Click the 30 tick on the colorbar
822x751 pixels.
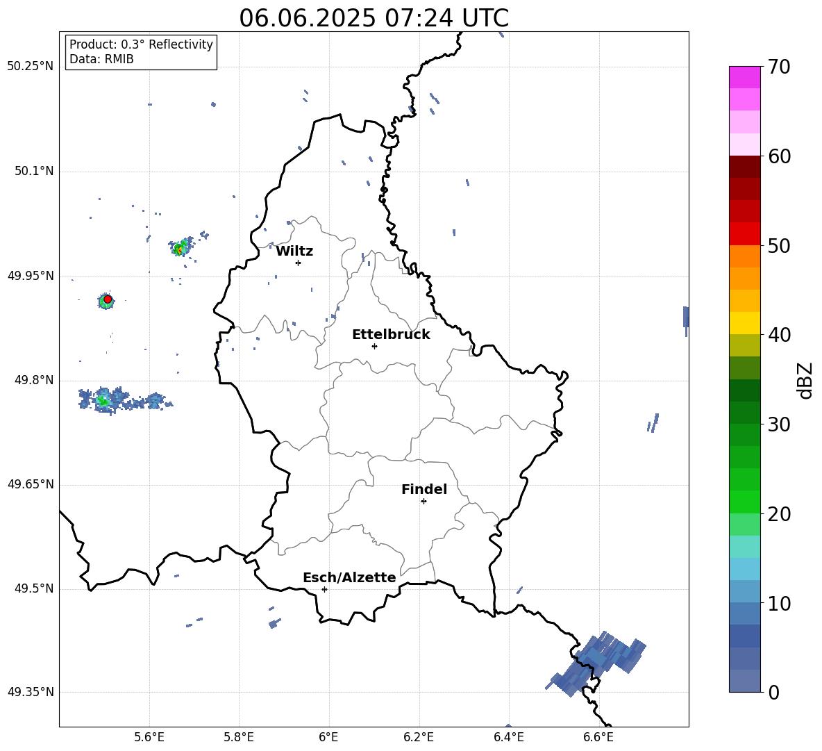[779, 424]
